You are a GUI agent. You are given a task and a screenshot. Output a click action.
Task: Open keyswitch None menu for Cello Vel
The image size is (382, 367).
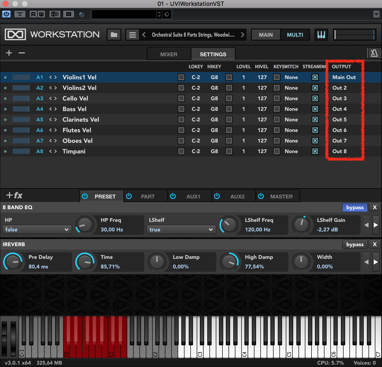[291, 98]
